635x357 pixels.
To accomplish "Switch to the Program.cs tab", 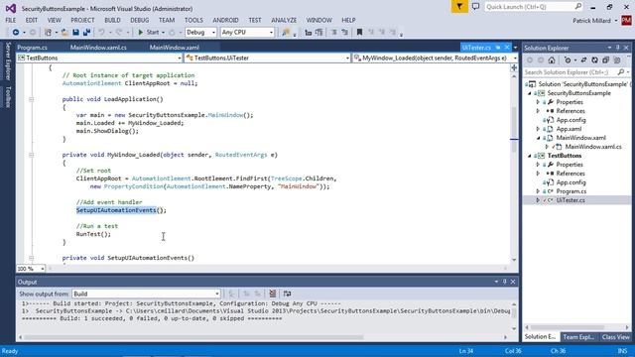I will pyautogui.click(x=33, y=48).
